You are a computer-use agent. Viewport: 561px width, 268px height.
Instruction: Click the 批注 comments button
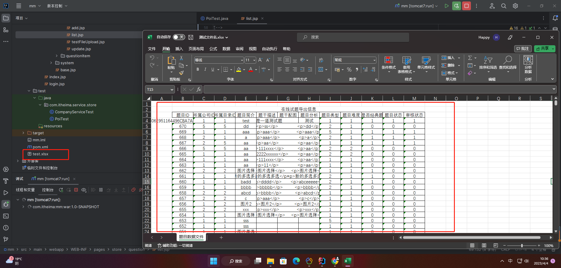(523, 48)
